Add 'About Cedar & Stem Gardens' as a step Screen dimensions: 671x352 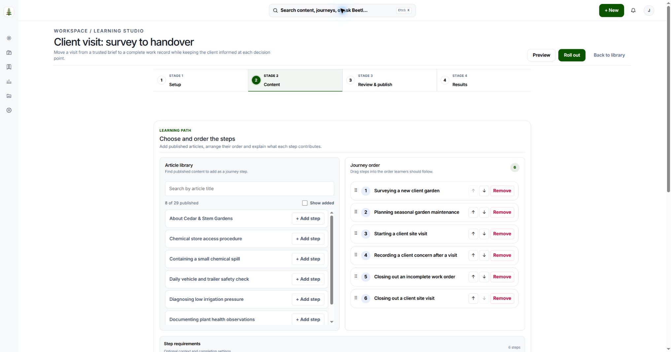tap(308, 219)
